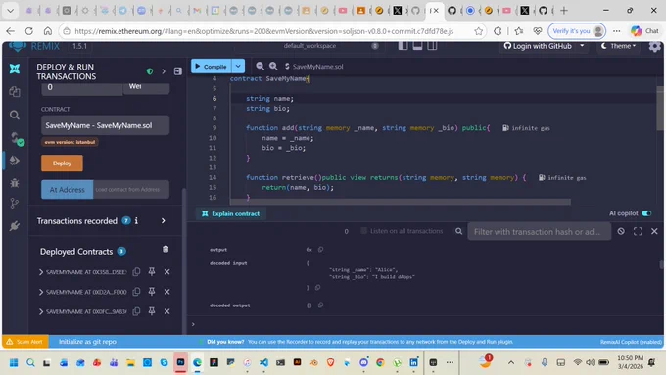Click the At Address button
This screenshot has width=666, height=375.
(x=68, y=190)
